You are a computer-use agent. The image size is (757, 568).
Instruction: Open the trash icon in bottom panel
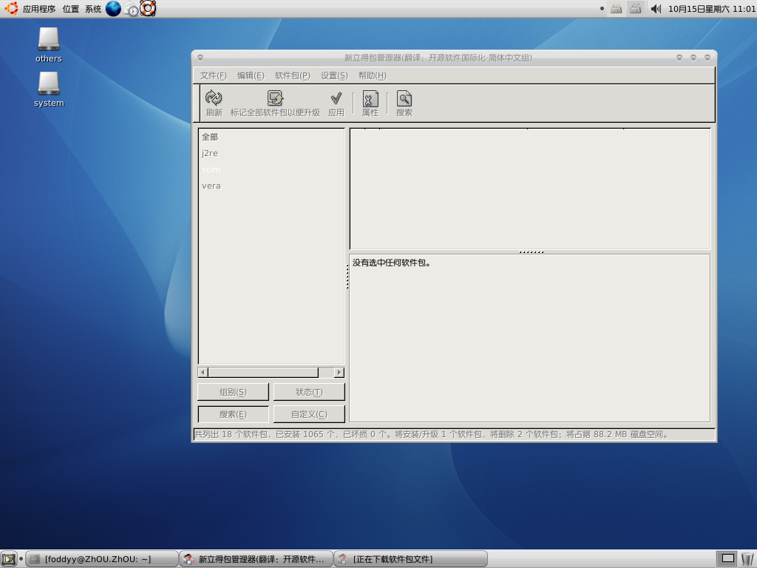pos(747,559)
